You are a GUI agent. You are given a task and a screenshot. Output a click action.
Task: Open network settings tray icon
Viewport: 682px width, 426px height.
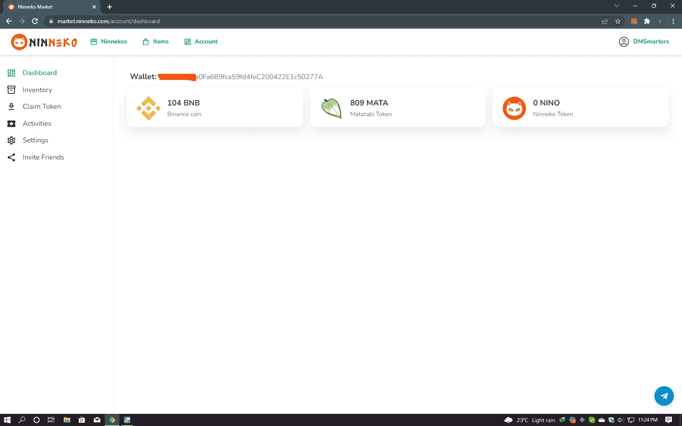pyautogui.click(x=631, y=420)
